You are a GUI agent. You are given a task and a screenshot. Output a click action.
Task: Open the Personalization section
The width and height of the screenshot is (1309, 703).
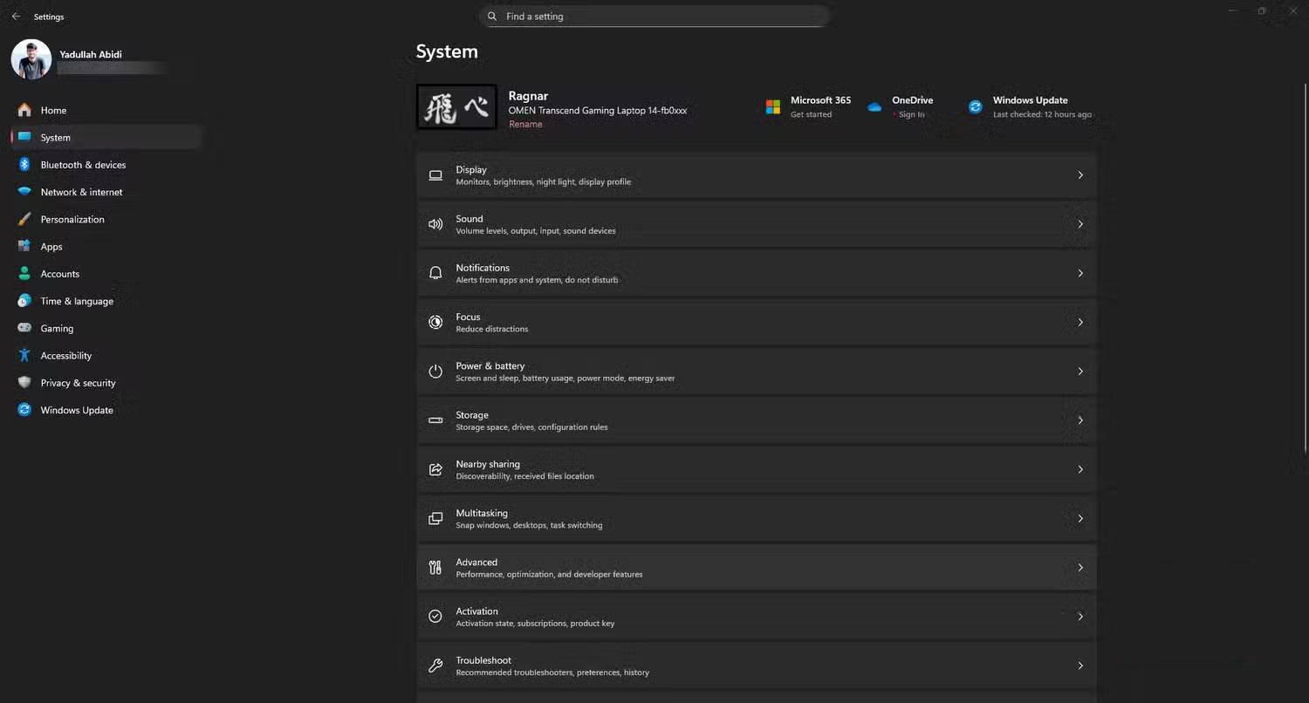pos(106,219)
